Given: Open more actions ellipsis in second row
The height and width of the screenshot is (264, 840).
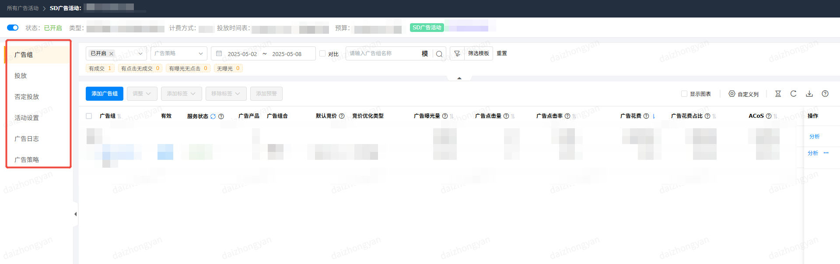Looking at the screenshot, I should tap(826, 153).
